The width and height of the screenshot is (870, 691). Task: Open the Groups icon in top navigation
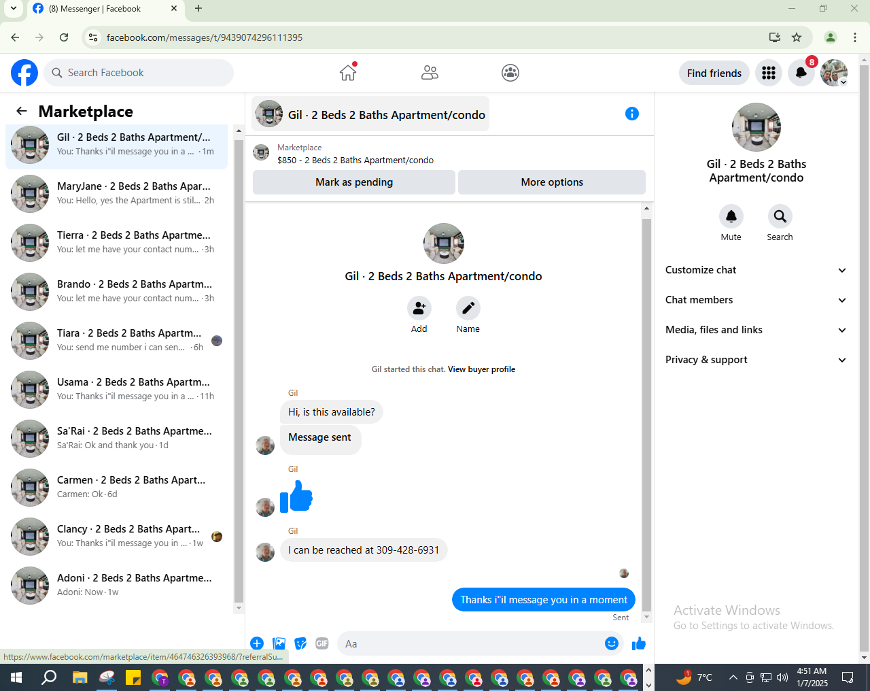point(510,73)
